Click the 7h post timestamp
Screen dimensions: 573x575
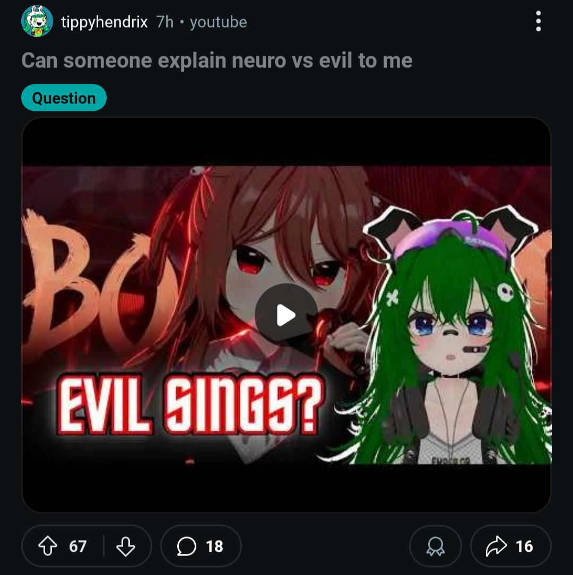click(164, 22)
